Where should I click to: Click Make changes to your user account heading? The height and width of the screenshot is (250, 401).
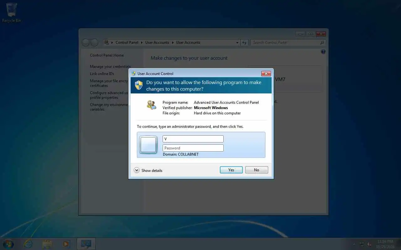[189, 58]
